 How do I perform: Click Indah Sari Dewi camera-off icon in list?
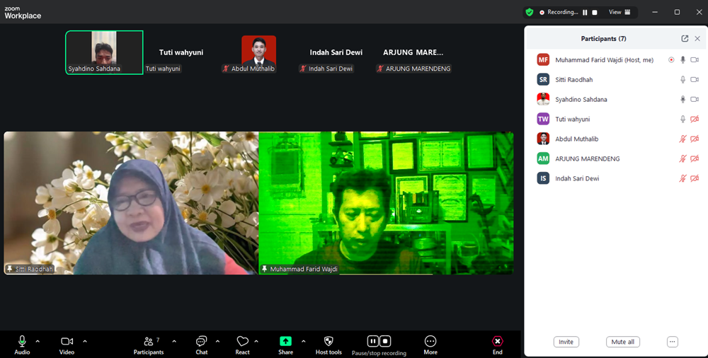click(695, 178)
